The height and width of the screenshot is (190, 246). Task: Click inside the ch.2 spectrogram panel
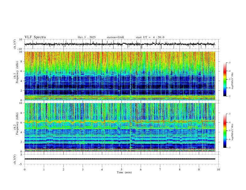[120, 127]
